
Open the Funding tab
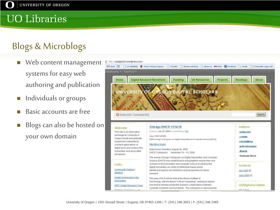point(178,80)
